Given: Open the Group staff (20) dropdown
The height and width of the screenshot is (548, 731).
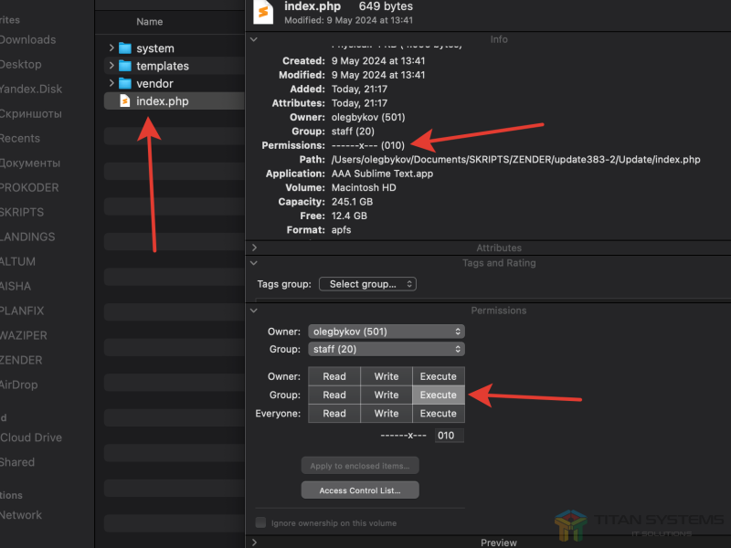Looking at the screenshot, I should point(386,349).
